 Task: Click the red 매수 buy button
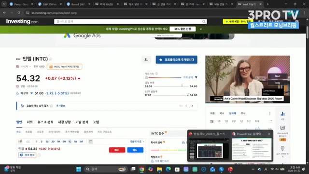pyautogui.click(x=117, y=150)
